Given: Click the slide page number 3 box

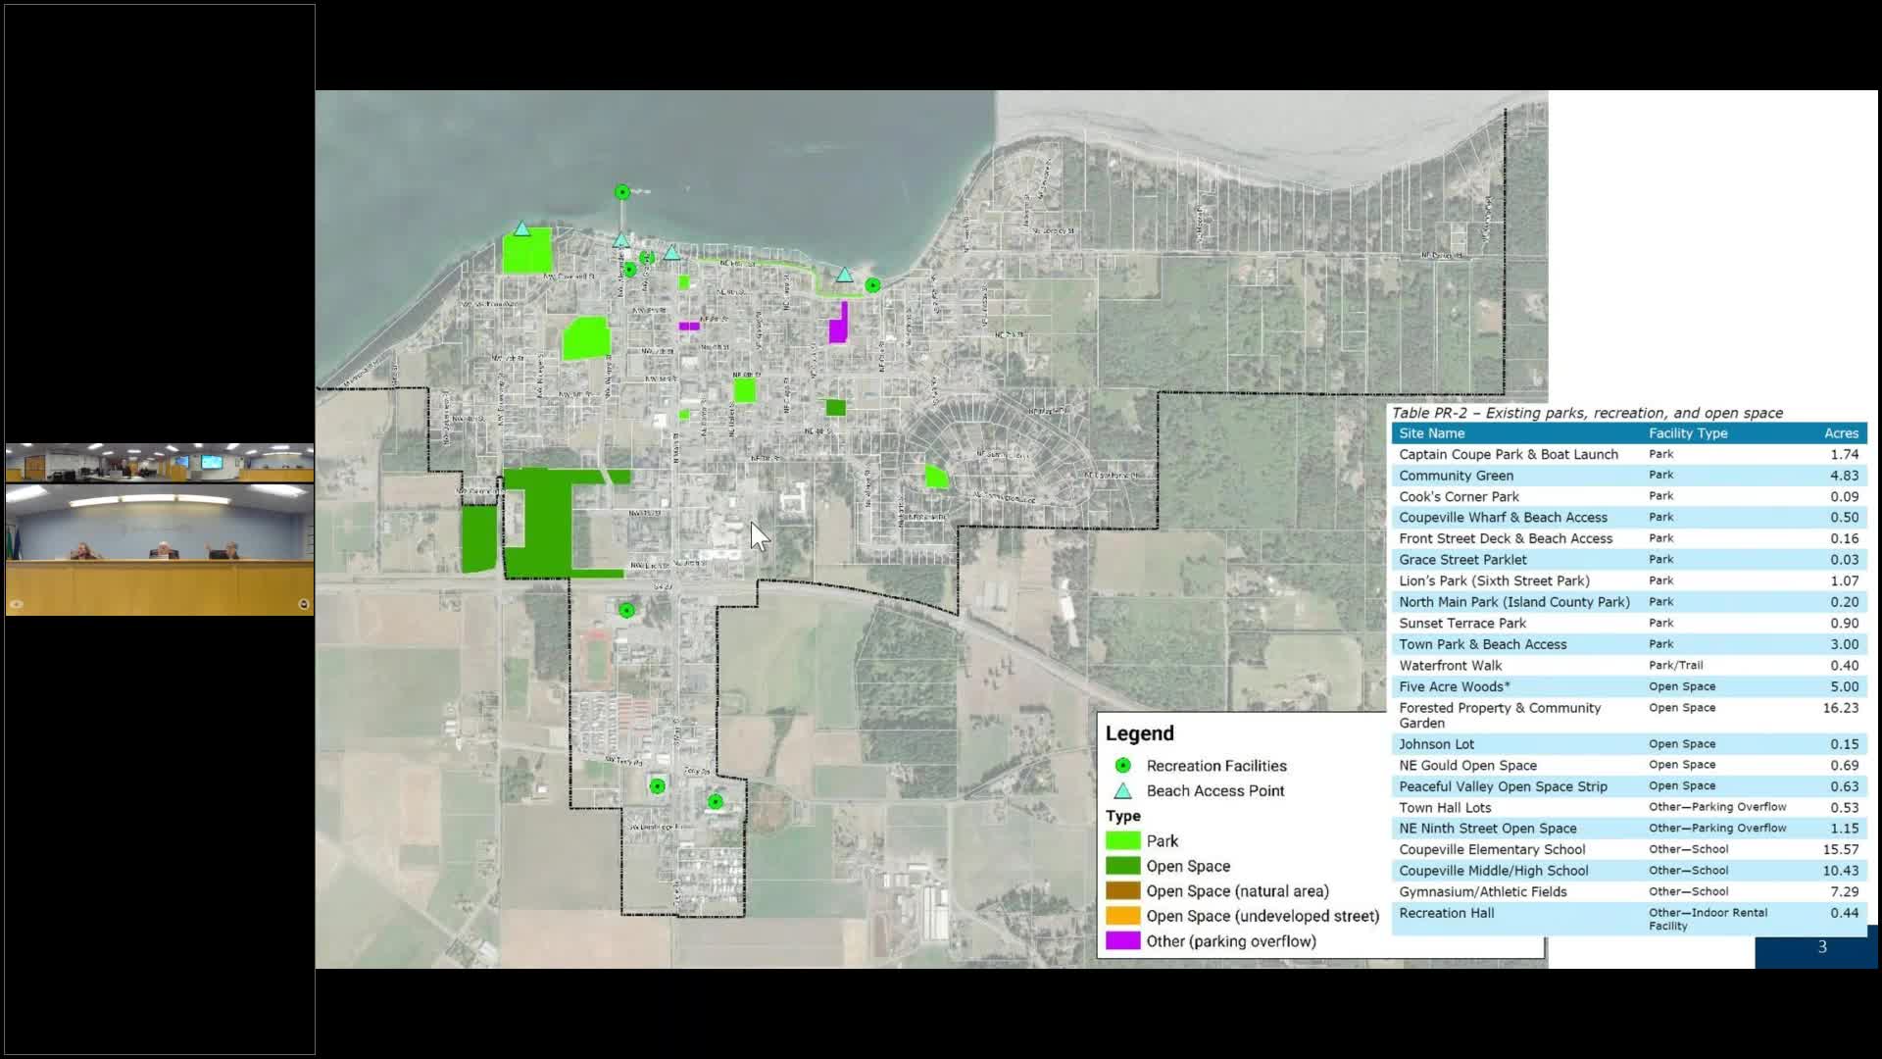Looking at the screenshot, I should (x=1821, y=947).
